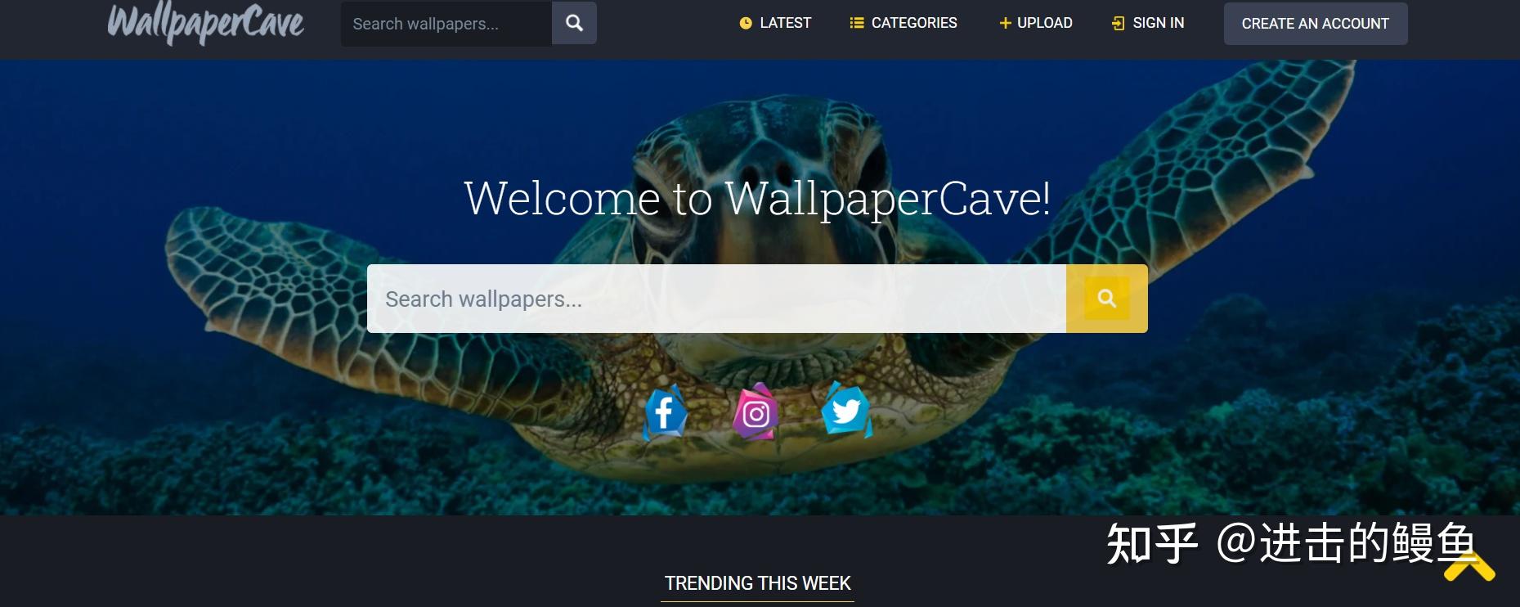Click the Create an Account button
This screenshot has width=1520, height=607.
tap(1315, 24)
